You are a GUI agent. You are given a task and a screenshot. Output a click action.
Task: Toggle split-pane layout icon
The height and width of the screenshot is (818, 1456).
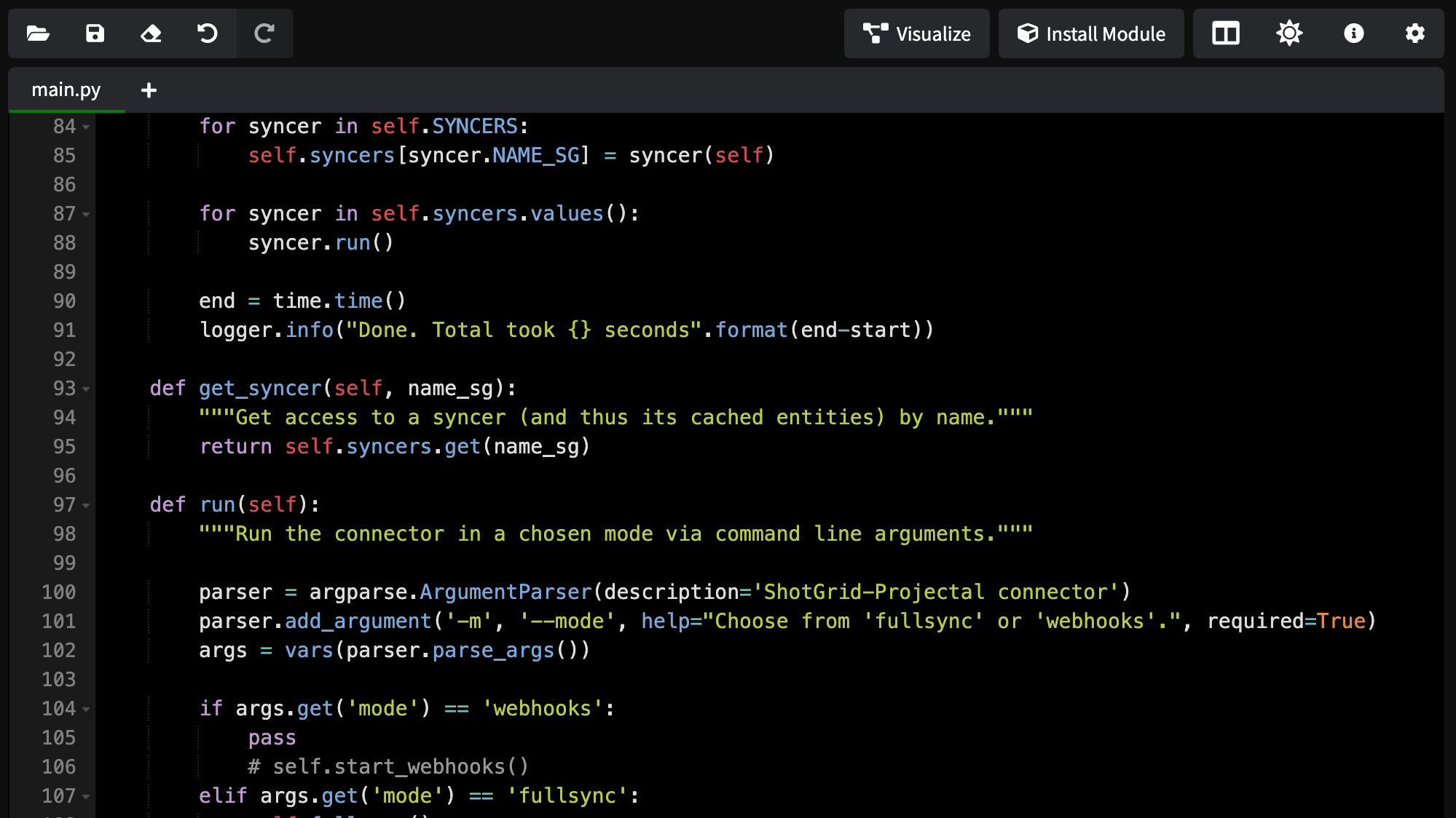[x=1226, y=33]
